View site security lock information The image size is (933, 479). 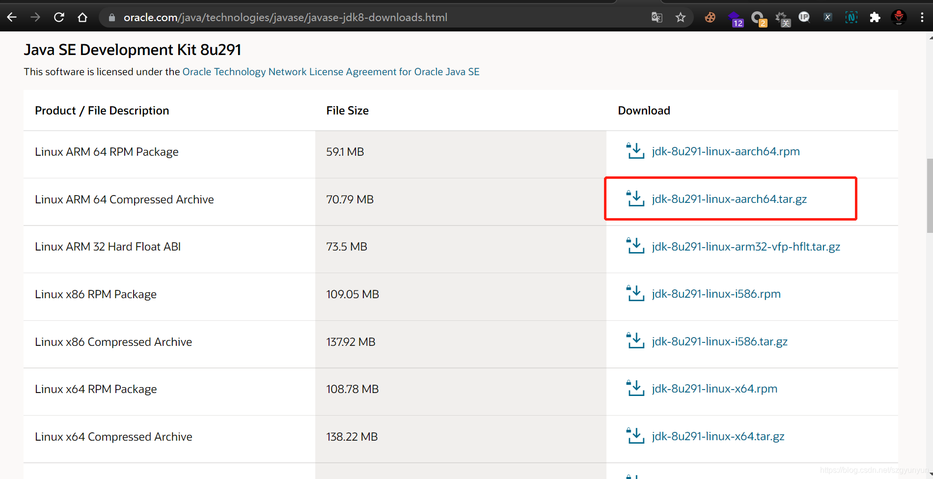point(112,18)
